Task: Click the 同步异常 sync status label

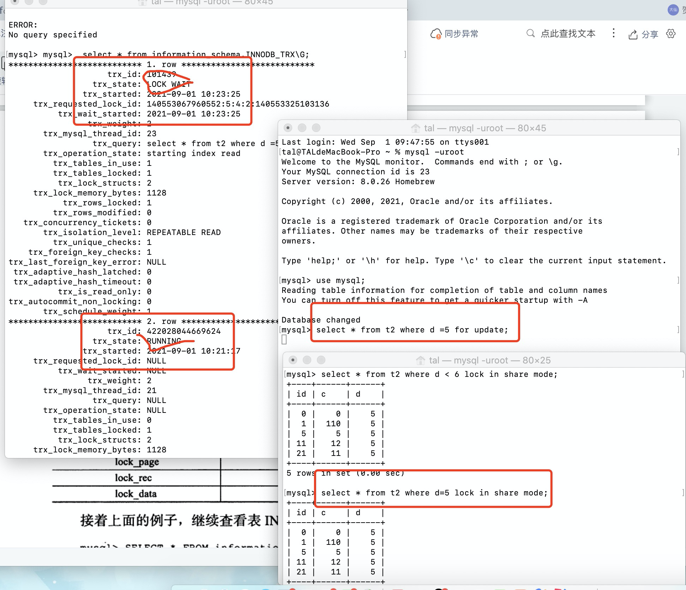Action: click(x=461, y=34)
